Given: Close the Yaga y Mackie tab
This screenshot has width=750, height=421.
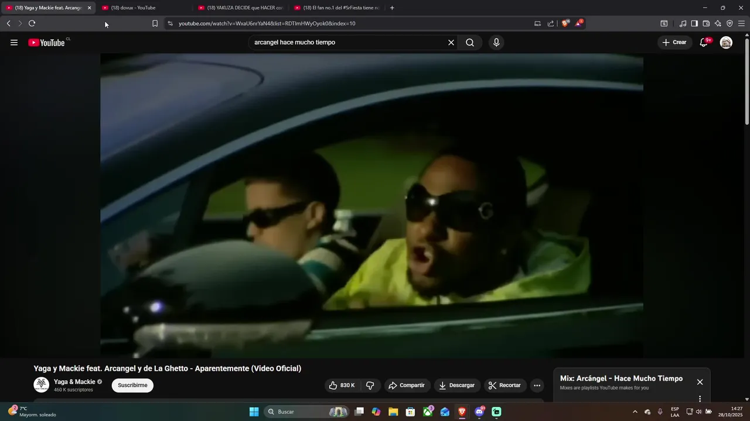Looking at the screenshot, I should pyautogui.click(x=90, y=8).
